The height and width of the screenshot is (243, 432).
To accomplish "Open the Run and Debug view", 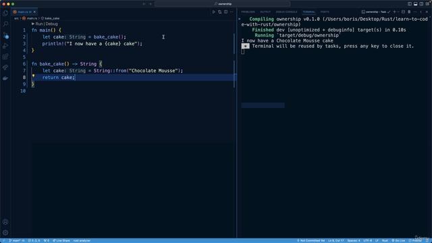I will click(5, 46).
